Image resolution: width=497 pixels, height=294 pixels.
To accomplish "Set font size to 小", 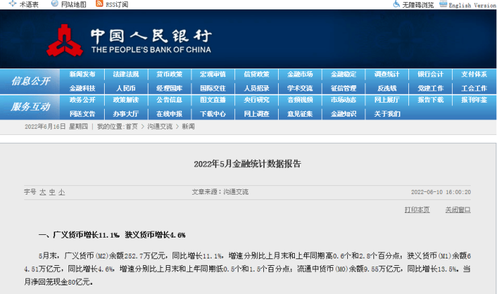I will tap(62, 192).
